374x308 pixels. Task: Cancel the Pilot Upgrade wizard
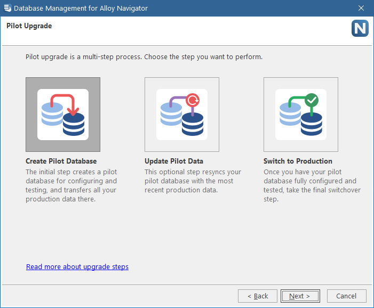[346, 296]
